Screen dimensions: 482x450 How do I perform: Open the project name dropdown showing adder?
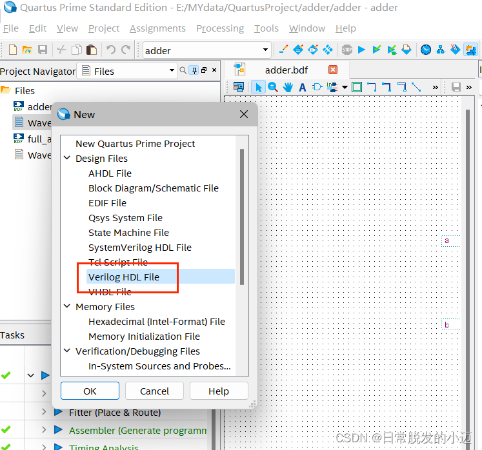tap(207, 50)
